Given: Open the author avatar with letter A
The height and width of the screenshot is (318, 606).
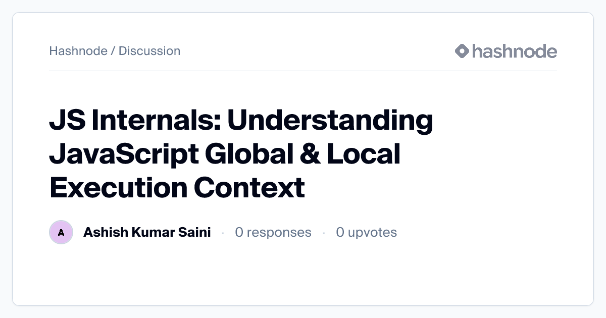Looking at the screenshot, I should (61, 232).
